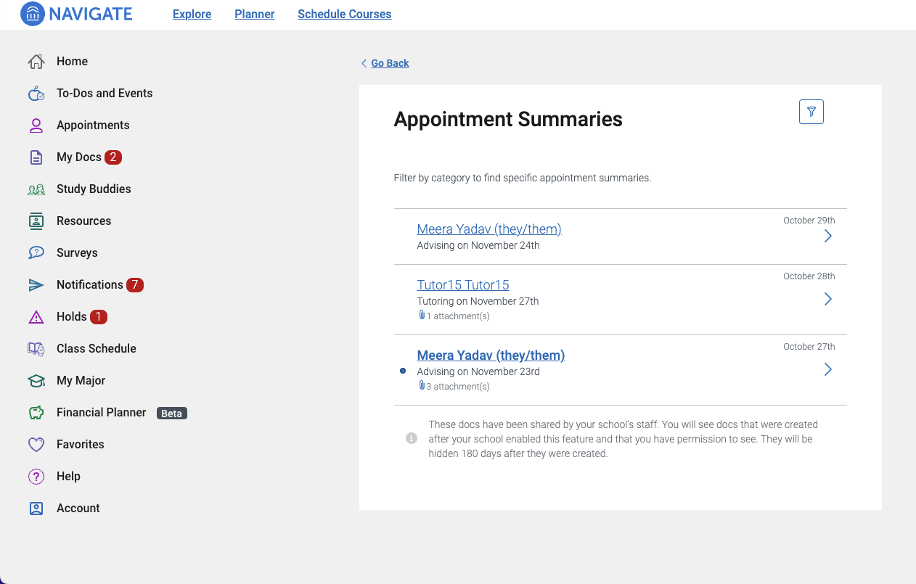916x584 pixels.
Task: Check Holds from the sidebar
Action: (x=36, y=316)
